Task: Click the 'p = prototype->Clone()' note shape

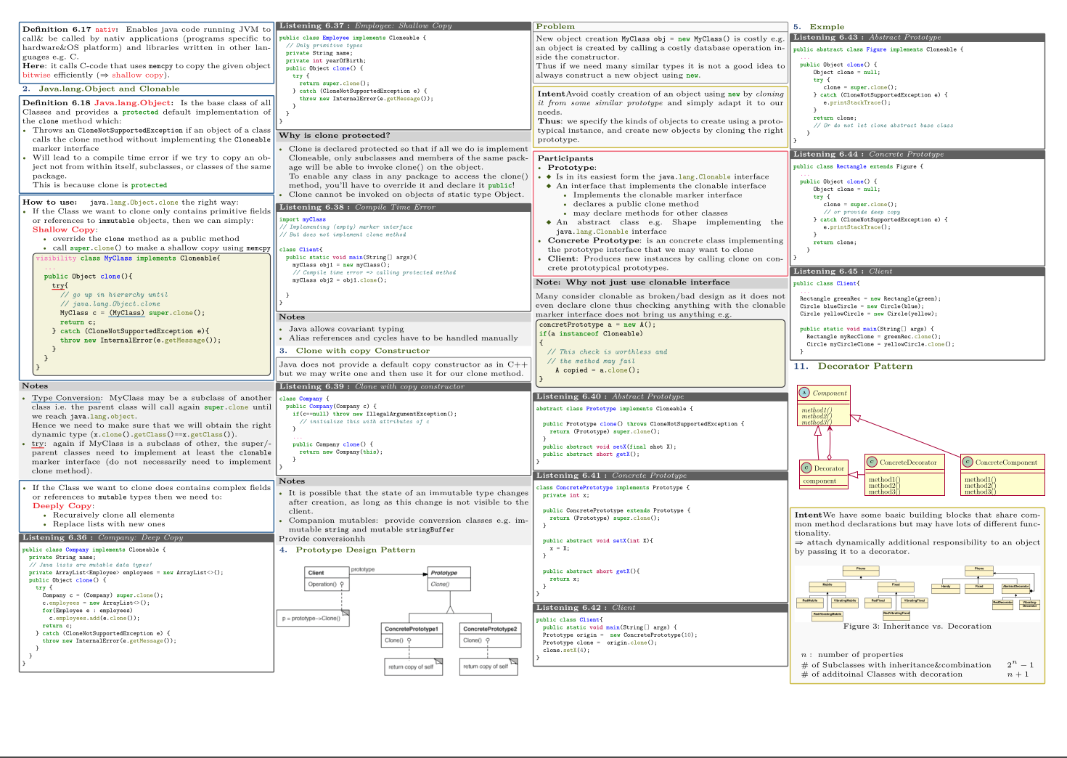Action: tap(313, 619)
